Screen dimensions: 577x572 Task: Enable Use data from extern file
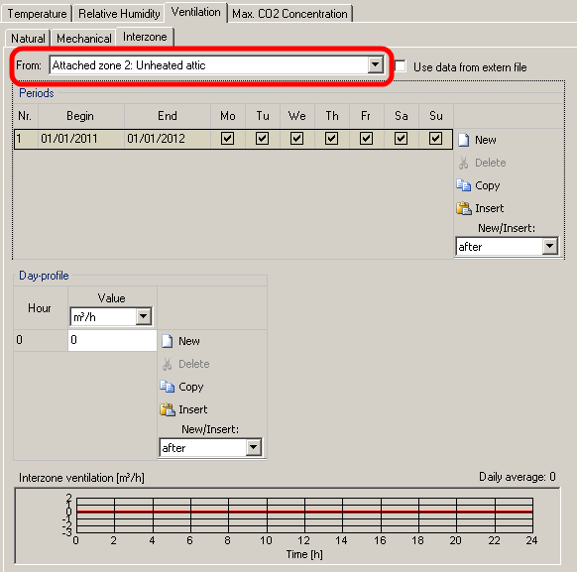(401, 66)
